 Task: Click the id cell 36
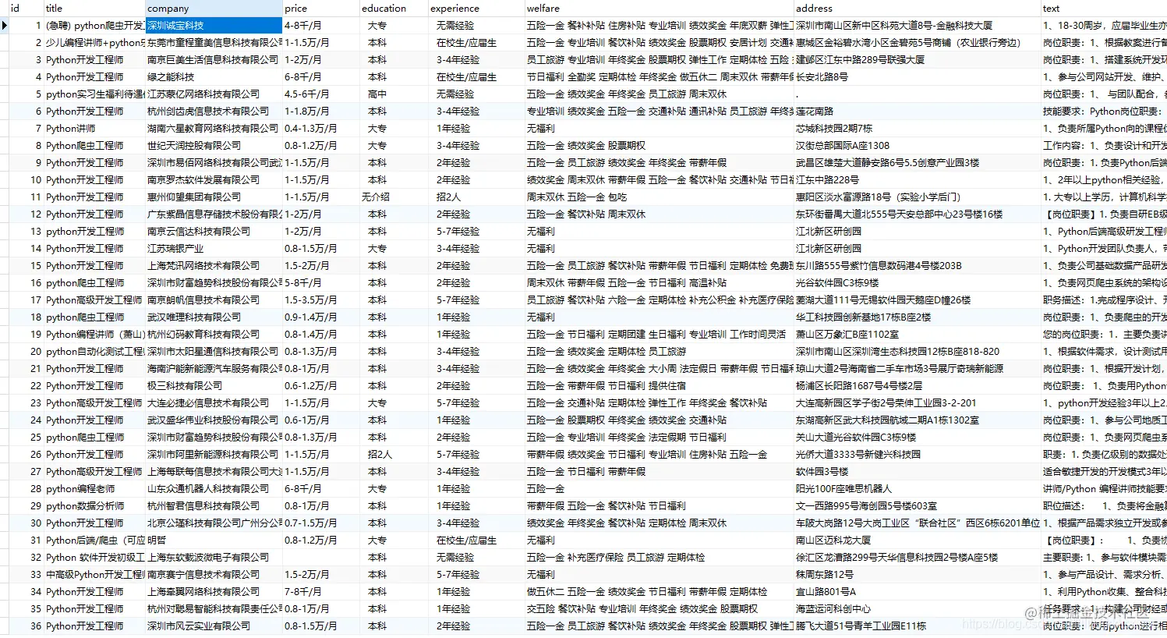(26, 626)
